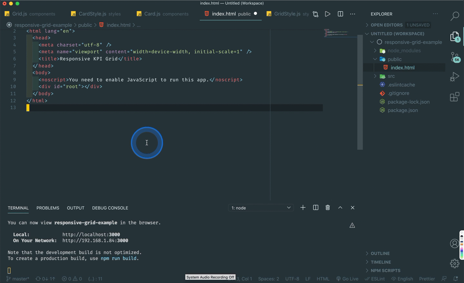The height and width of the screenshot is (283, 464).
Task: Open the terminal selector dropdown '1: node'
Action: point(261,207)
